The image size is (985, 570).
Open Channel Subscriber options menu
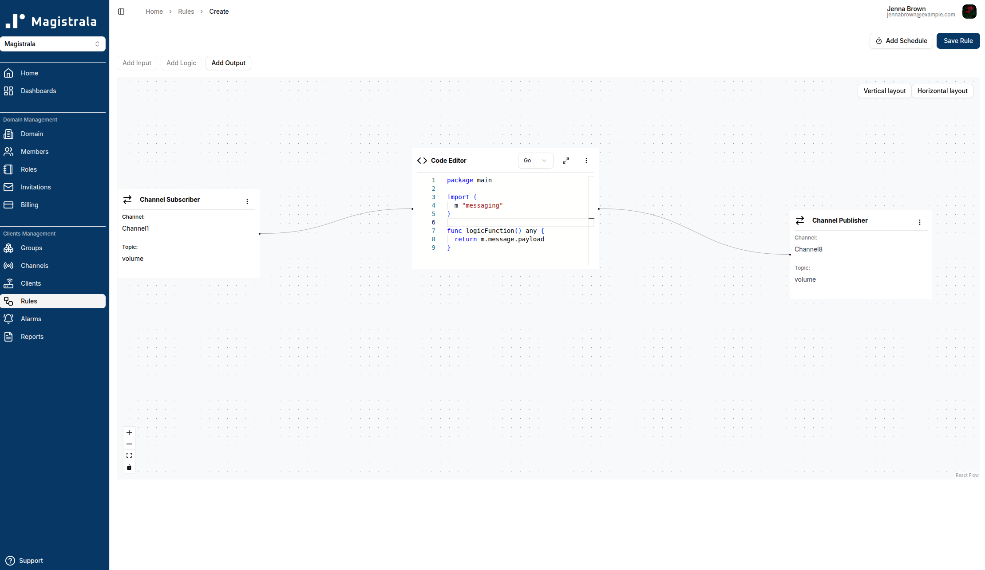247,201
